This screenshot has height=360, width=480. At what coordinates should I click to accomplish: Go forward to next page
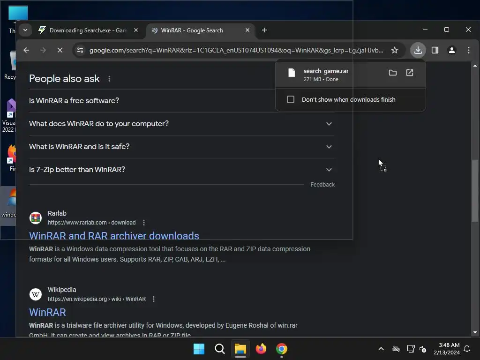click(43, 50)
